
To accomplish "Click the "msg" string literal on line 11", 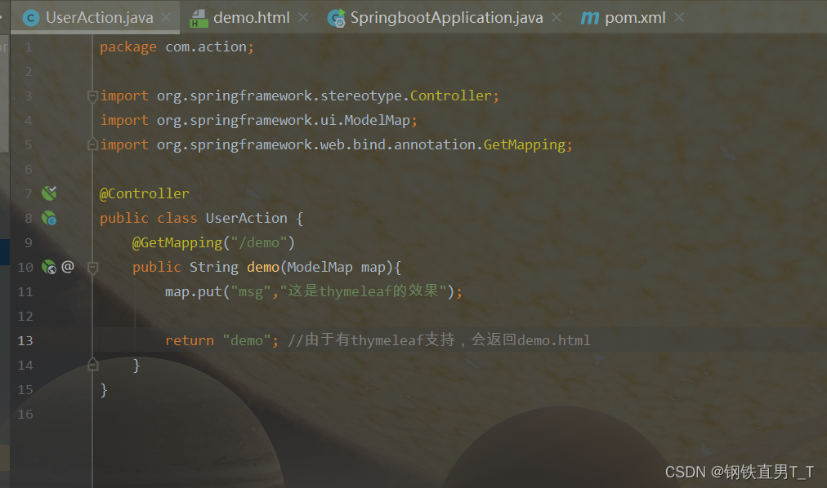I will coord(251,291).
